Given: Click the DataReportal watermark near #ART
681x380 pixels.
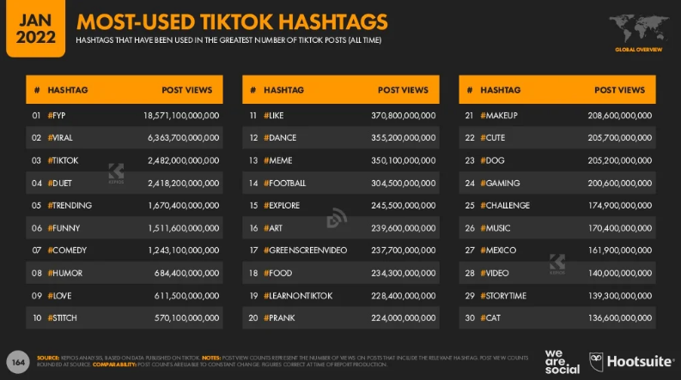Looking at the screenshot, I should 337,218.
